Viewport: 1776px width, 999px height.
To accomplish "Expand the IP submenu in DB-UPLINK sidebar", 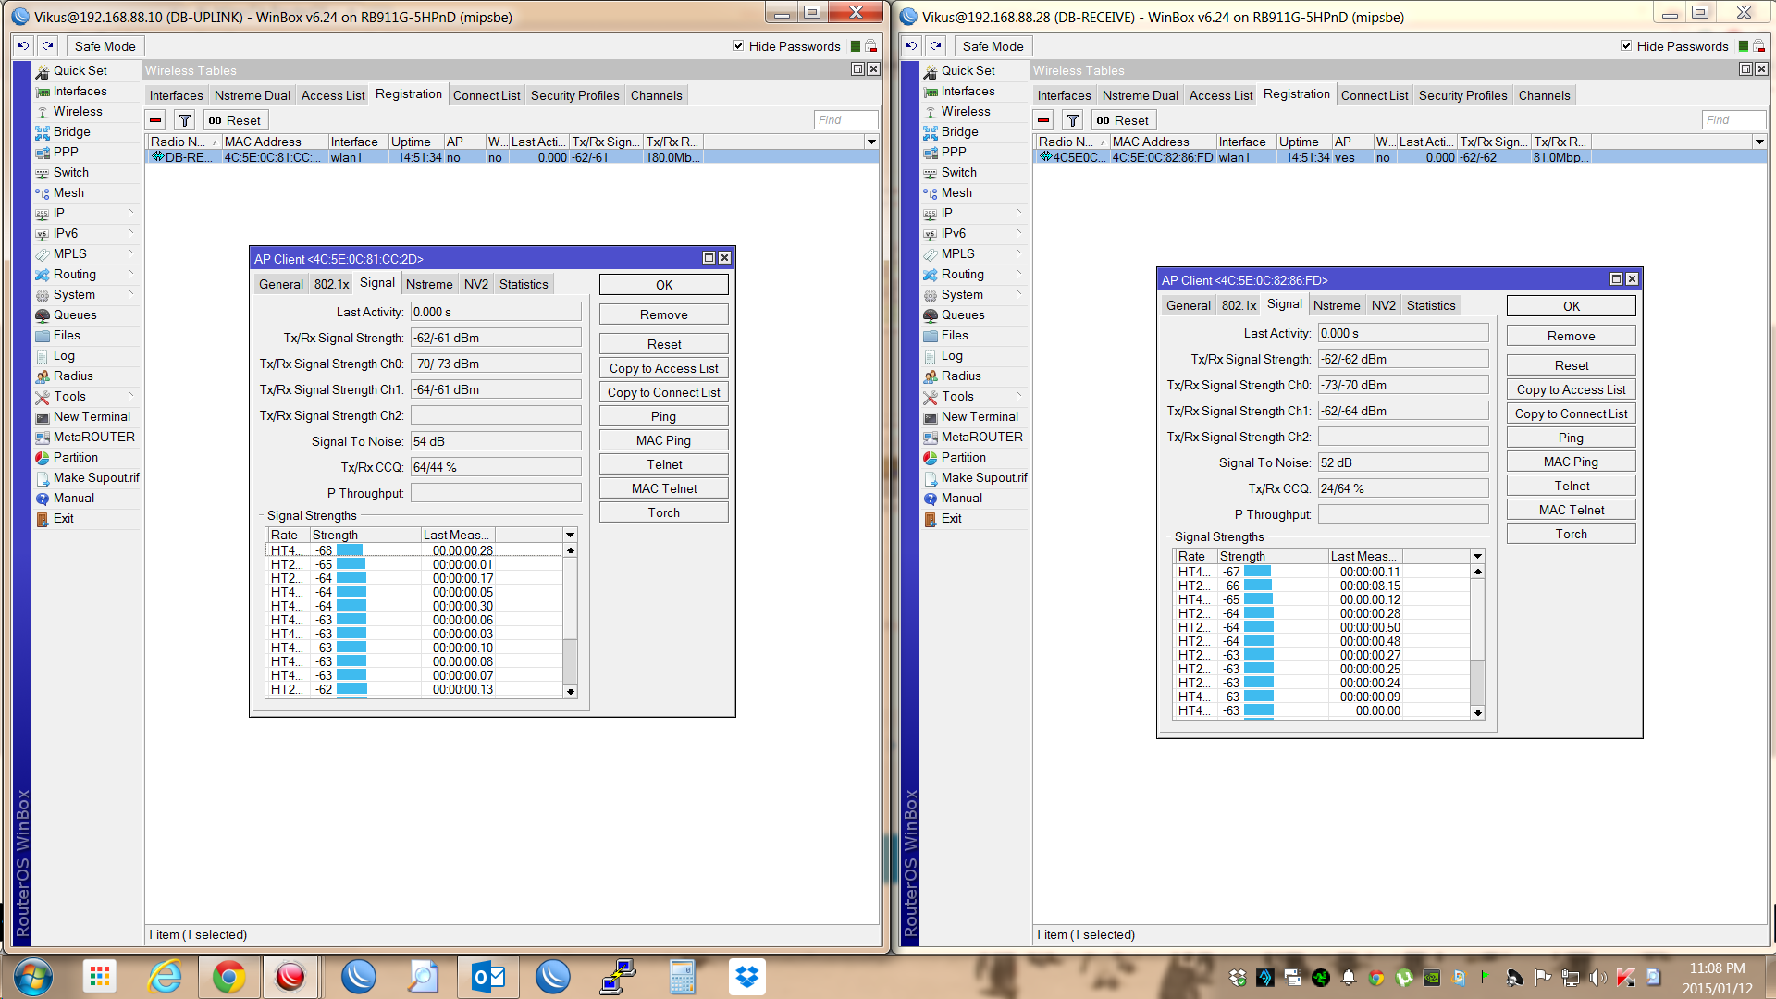I will pos(130,213).
